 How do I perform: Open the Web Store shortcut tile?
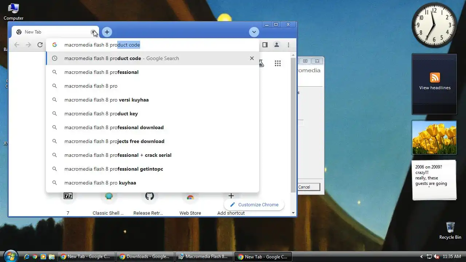[x=190, y=203]
